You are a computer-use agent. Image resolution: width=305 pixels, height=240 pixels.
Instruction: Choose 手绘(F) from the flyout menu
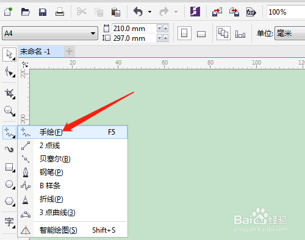tap(73, 132)
